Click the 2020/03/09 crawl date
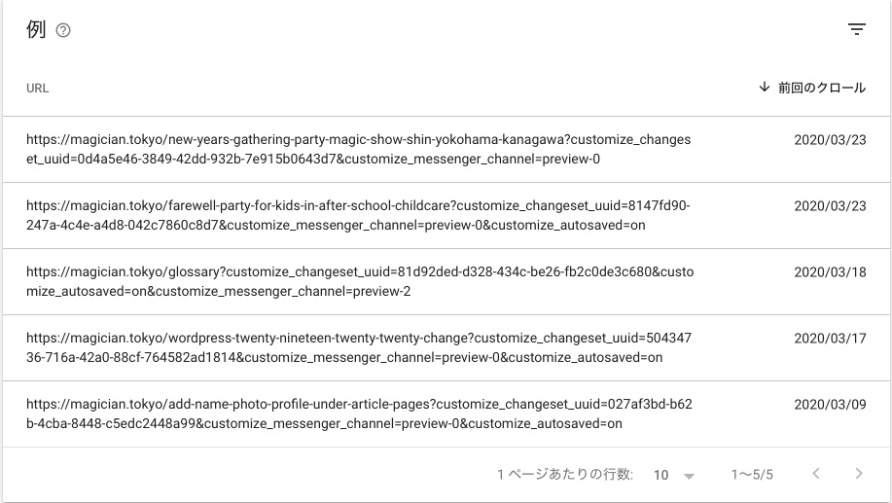This screenshot has height=503, width=892. [830, 405]
